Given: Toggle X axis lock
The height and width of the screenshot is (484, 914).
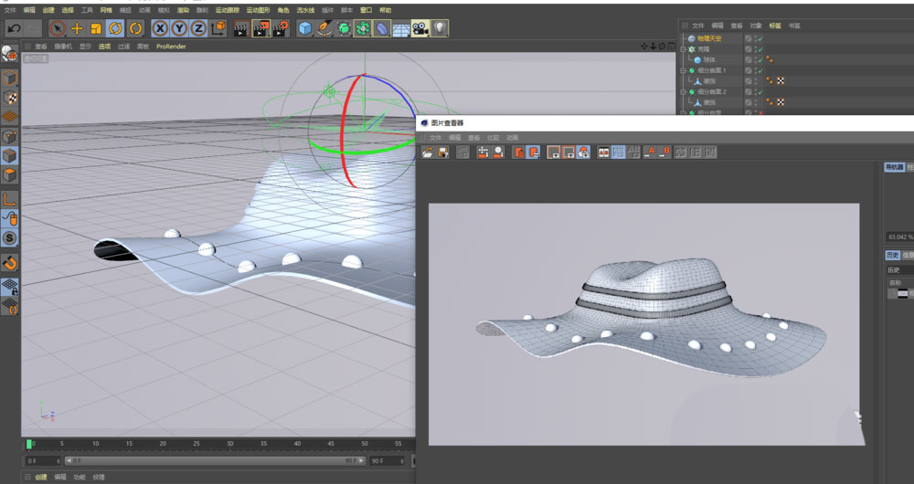Looking at the screenshot, I should (x=160, y=28).
